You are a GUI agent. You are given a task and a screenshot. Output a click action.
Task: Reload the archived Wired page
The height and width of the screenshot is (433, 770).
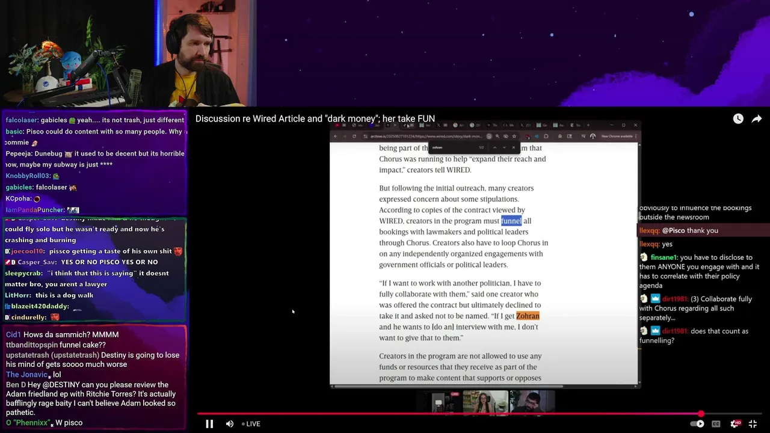(354, 137)
